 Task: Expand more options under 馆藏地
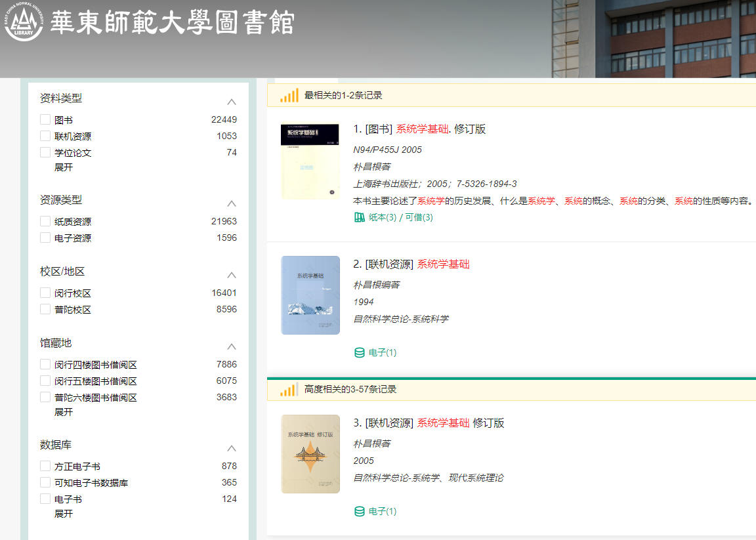pyautogui.click(x=64, y=412)
